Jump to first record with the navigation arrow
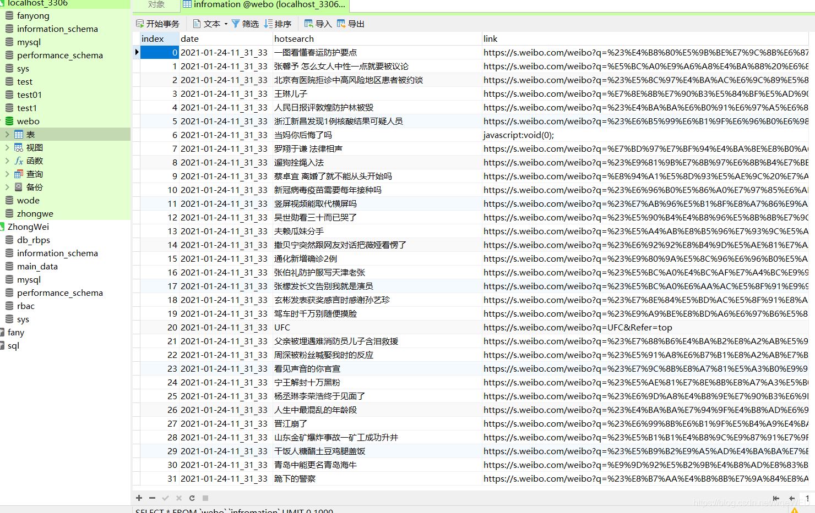Image resolution: width=815 pixels, height=513 pixels. (776, 498)
